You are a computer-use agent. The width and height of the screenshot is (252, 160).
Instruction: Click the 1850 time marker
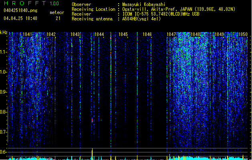[243, 34]
